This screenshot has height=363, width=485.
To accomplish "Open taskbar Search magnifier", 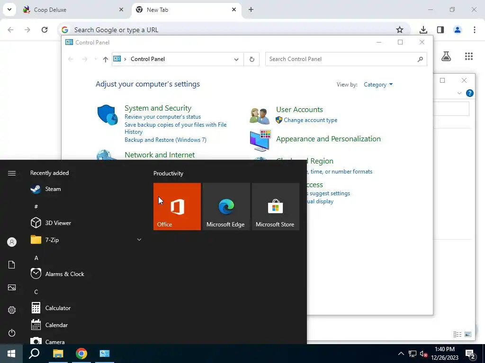I will pos(34,354).
